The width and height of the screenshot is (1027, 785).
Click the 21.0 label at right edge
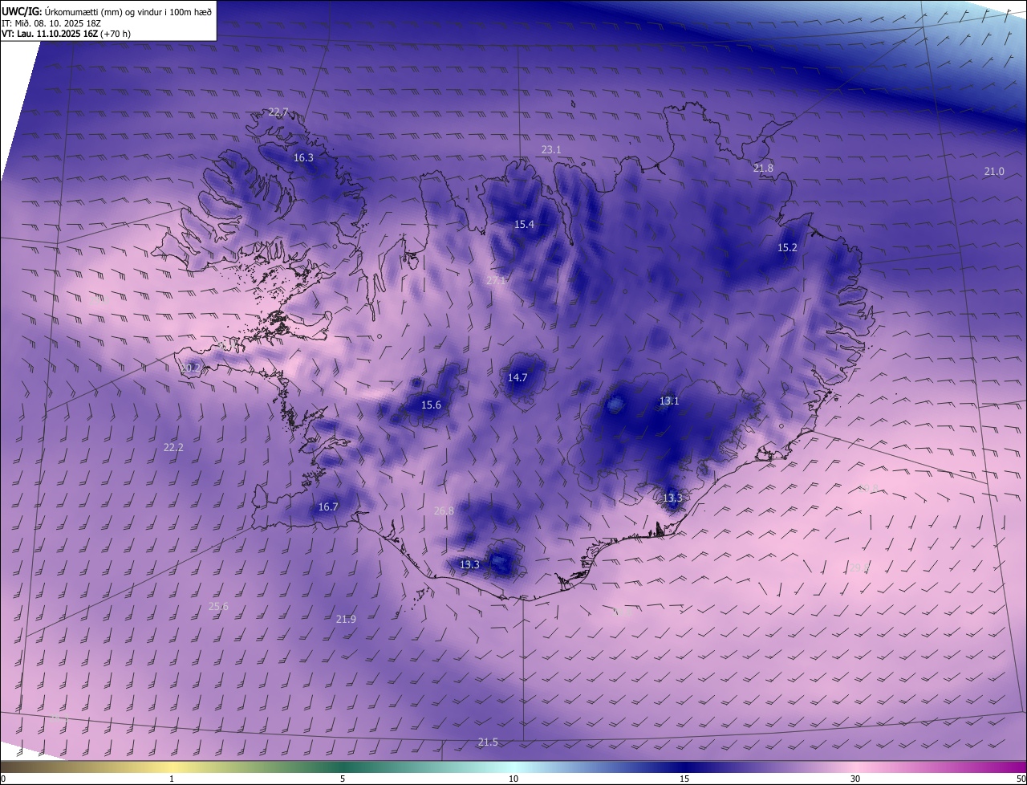point(994,171)
